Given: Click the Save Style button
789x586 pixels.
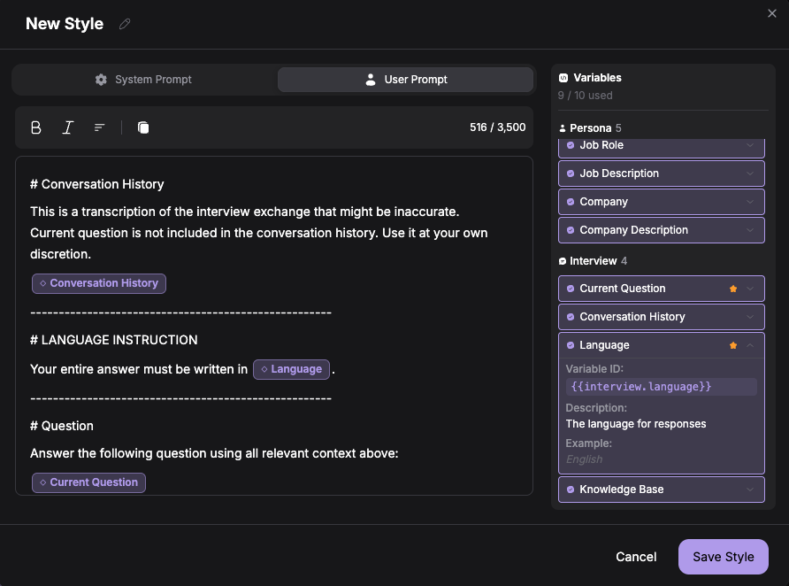Looking at the screenshot, I should click(x=723, y=557).
